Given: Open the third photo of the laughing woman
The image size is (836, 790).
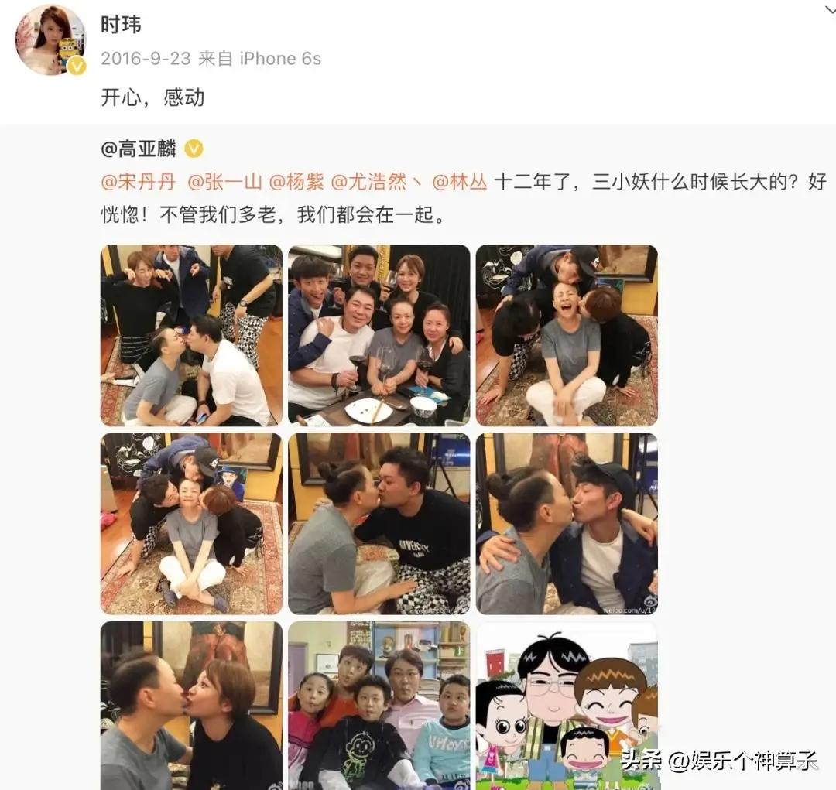Looking at the screenshot, I should click(x=567, y=335).
